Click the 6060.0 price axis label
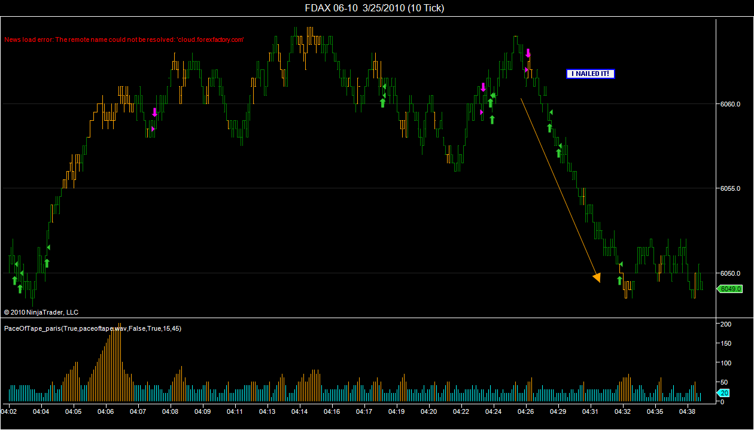The height and width of the screenshot is (430, 754). 731,104
